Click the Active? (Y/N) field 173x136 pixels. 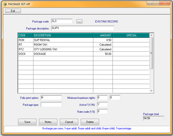102,105
